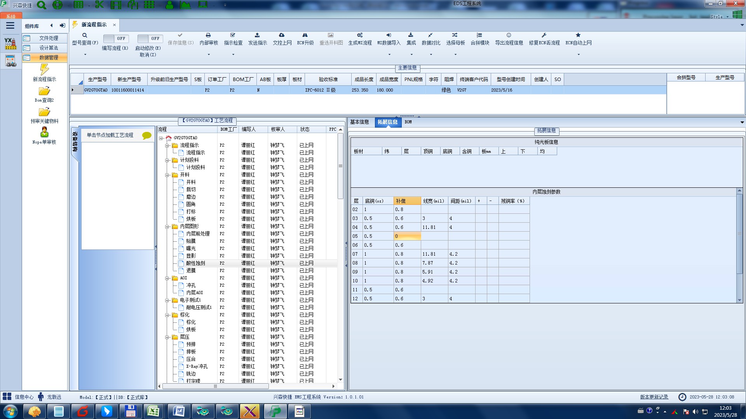746x419 pixels.
Task: Click the process tree horizontal scrollbar
Action: (215, 386)
